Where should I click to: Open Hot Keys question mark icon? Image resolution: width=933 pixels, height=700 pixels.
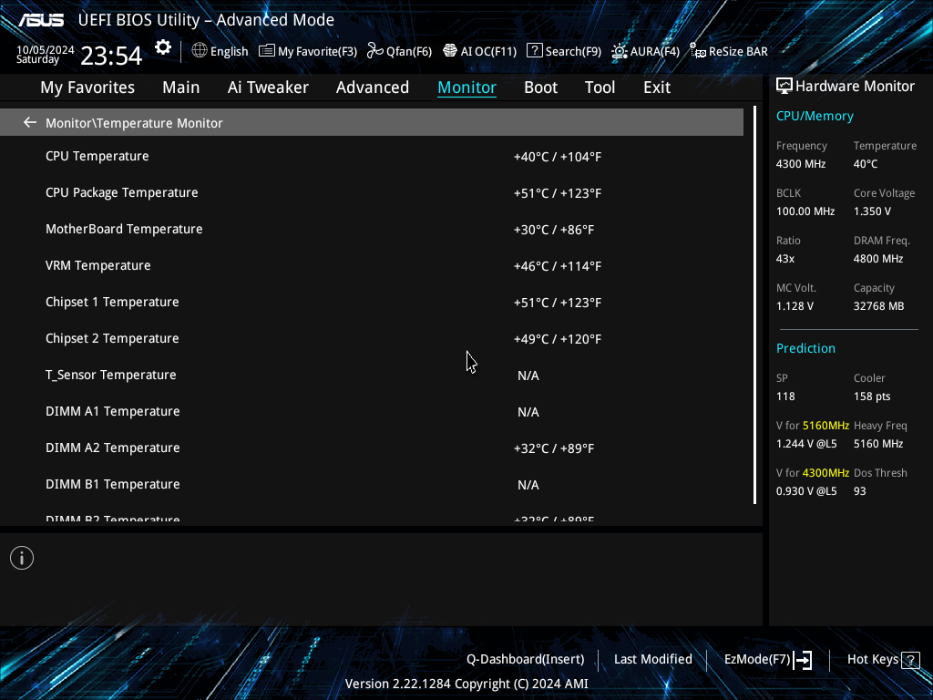pos(910,660)
